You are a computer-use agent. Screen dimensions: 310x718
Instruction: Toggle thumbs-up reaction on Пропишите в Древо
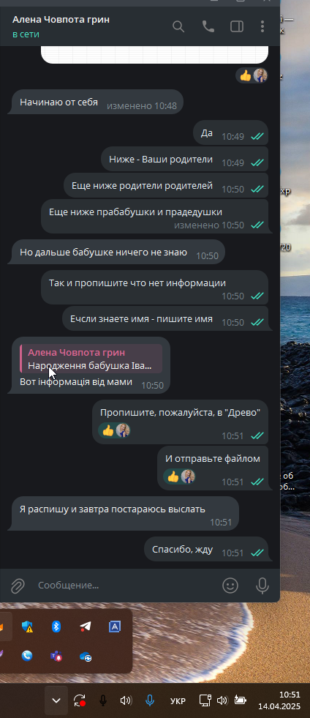pyautogui.click(x=114, y=430)
